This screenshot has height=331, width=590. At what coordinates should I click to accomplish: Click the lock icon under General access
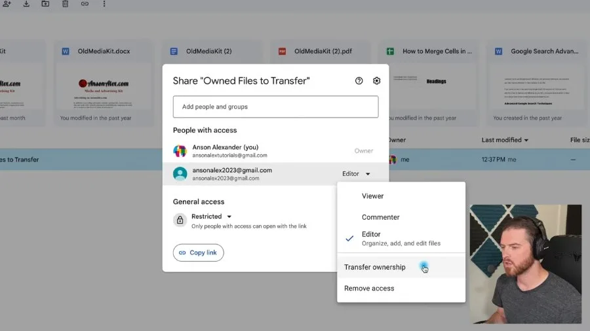click(x=180, y=220)
